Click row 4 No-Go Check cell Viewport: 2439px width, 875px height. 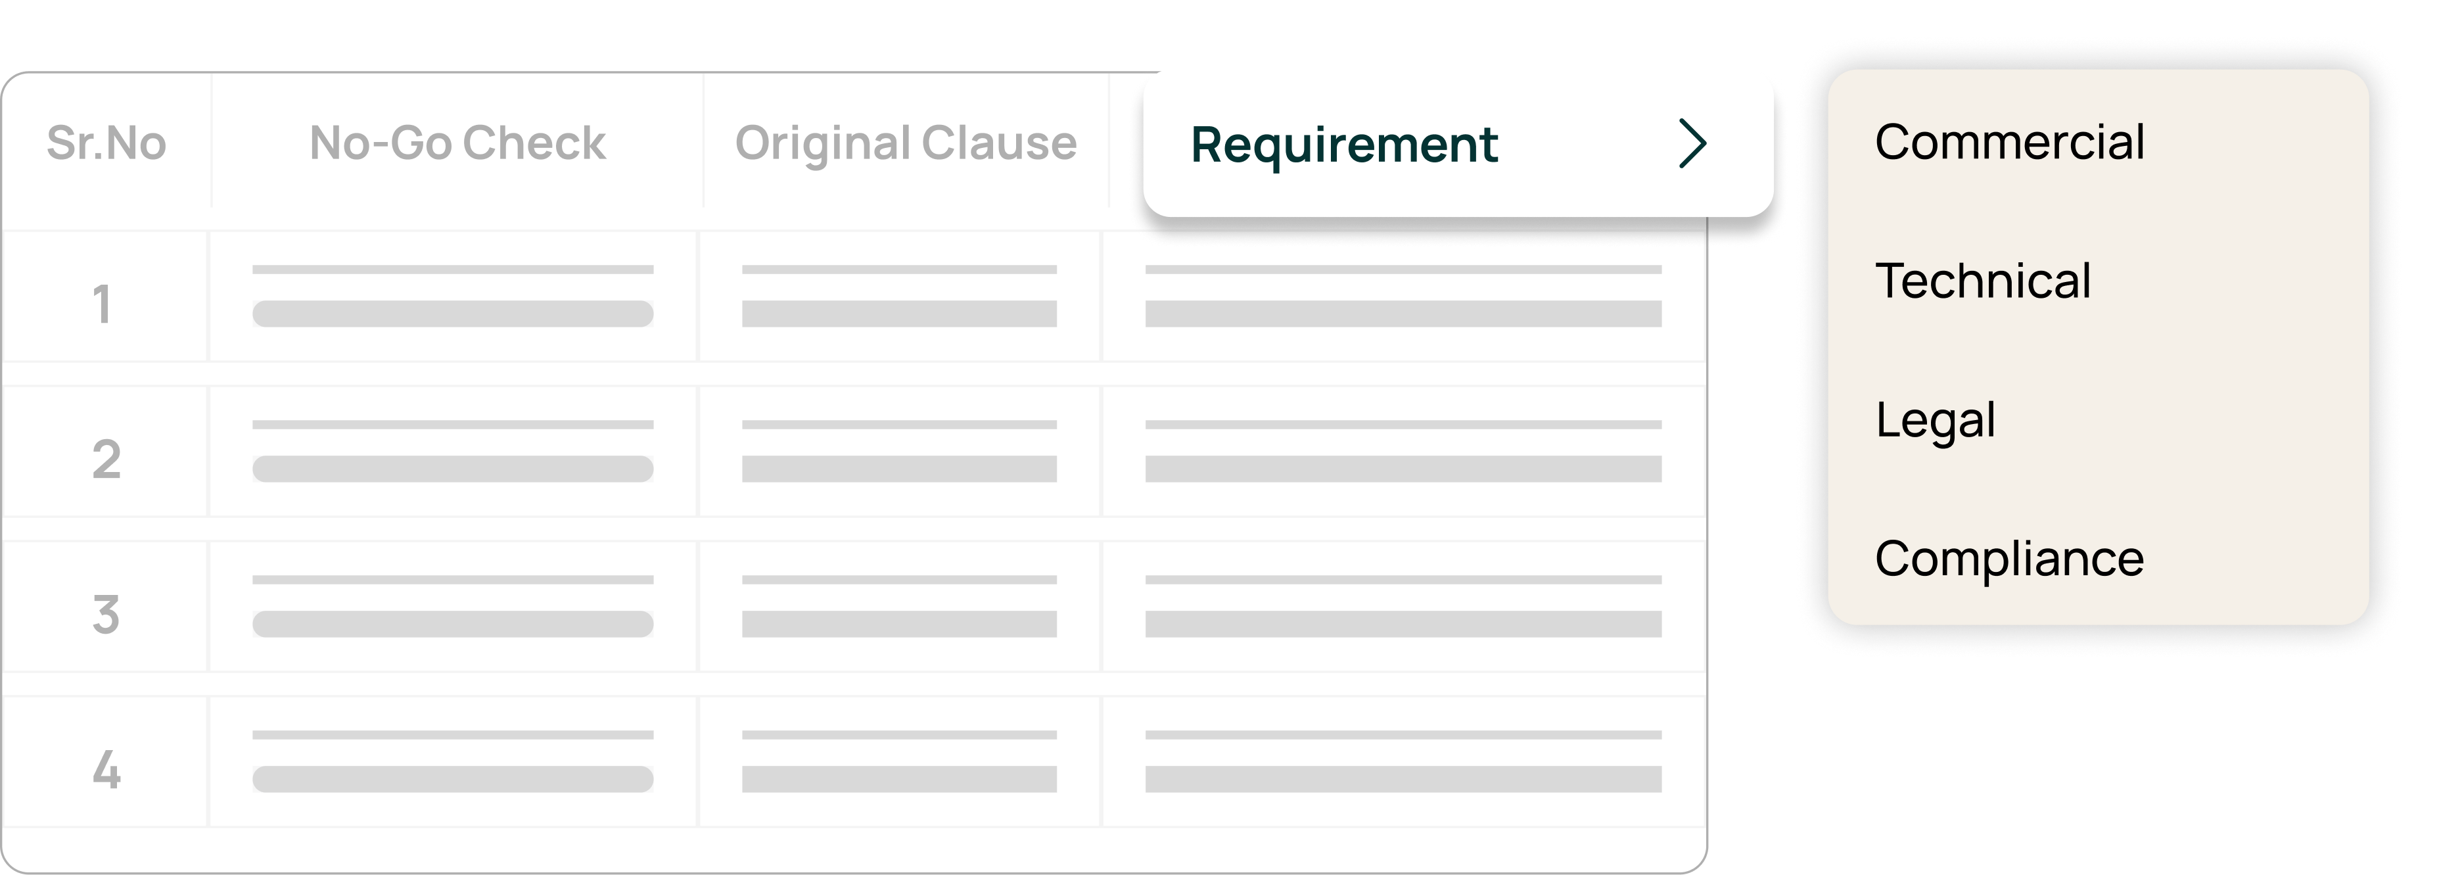[453, 763]
